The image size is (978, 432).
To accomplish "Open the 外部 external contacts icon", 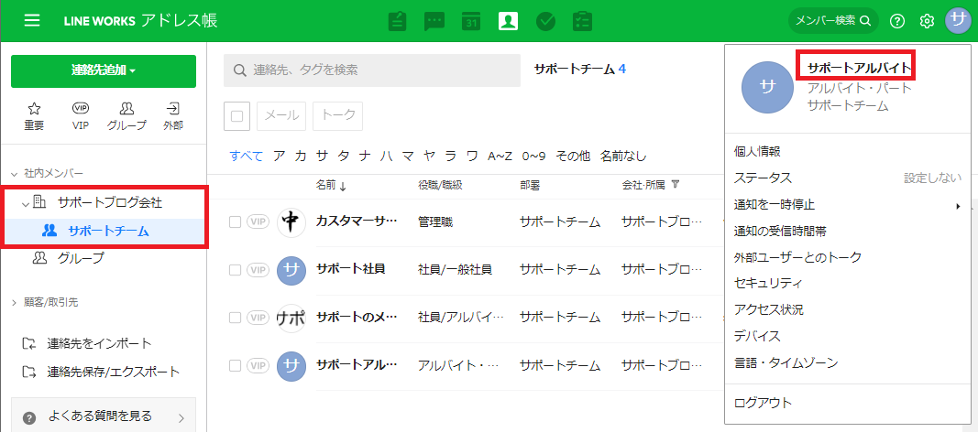I will [172, 115].
